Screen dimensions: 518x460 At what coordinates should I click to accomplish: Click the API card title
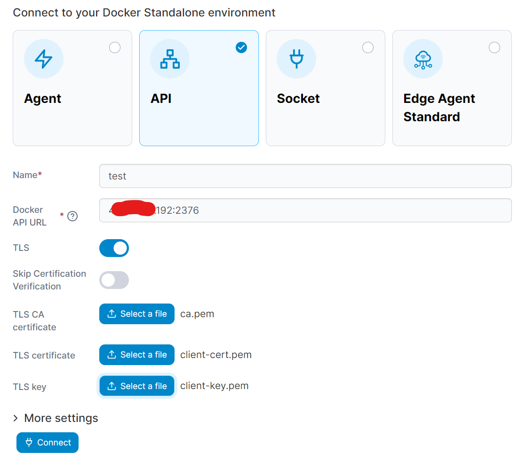coord(161,98)
